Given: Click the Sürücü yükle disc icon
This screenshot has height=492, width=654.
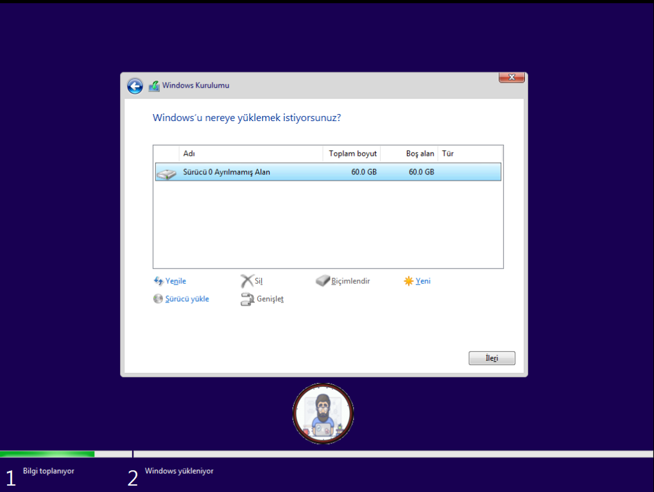Looking at the screenshot, I should (158, 299).
